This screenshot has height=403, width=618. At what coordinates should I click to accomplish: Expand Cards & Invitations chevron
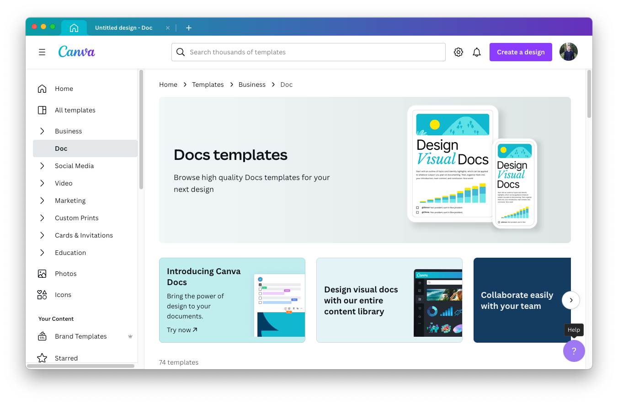click(x=42, y=235)
